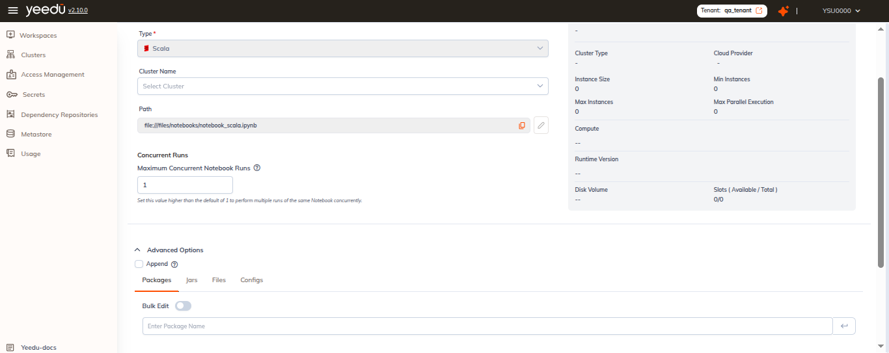Click the enter arrow button for package name

coord(844,326)
